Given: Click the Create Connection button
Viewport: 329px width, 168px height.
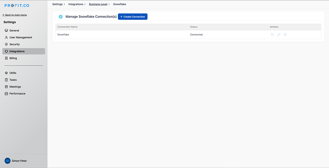Looking at the screenshot, I should tap(133, 17).
